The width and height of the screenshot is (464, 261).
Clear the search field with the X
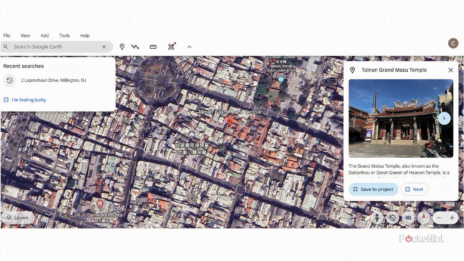click(x=104, y=46)
